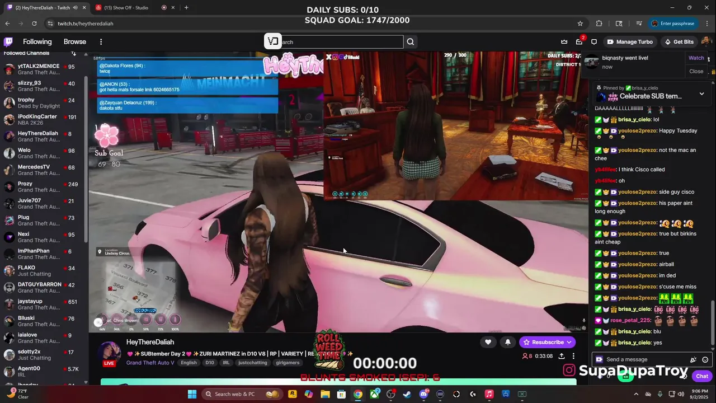Open the Discord taskbar icon
This screenshot has height=403, width=716.
coord(423,394)
